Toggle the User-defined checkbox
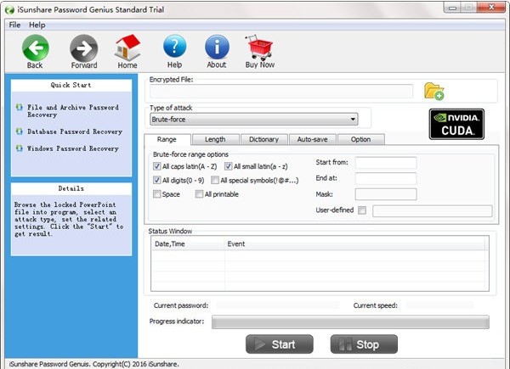This screenshot has height=369, width=510. 362,210
